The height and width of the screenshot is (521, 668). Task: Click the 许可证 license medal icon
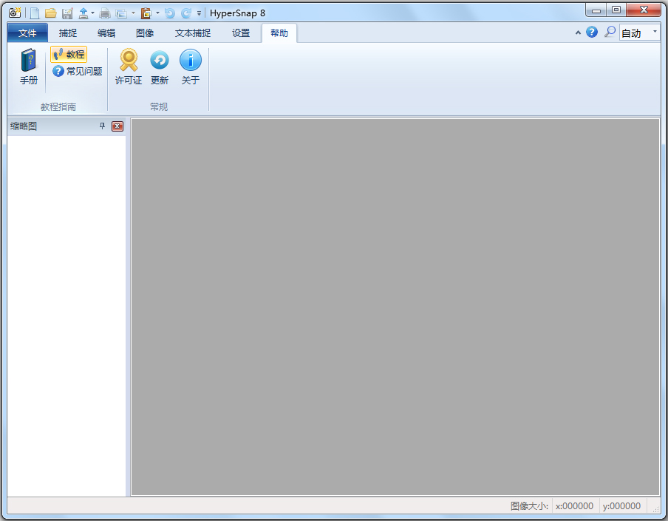[x=129, y=67]
